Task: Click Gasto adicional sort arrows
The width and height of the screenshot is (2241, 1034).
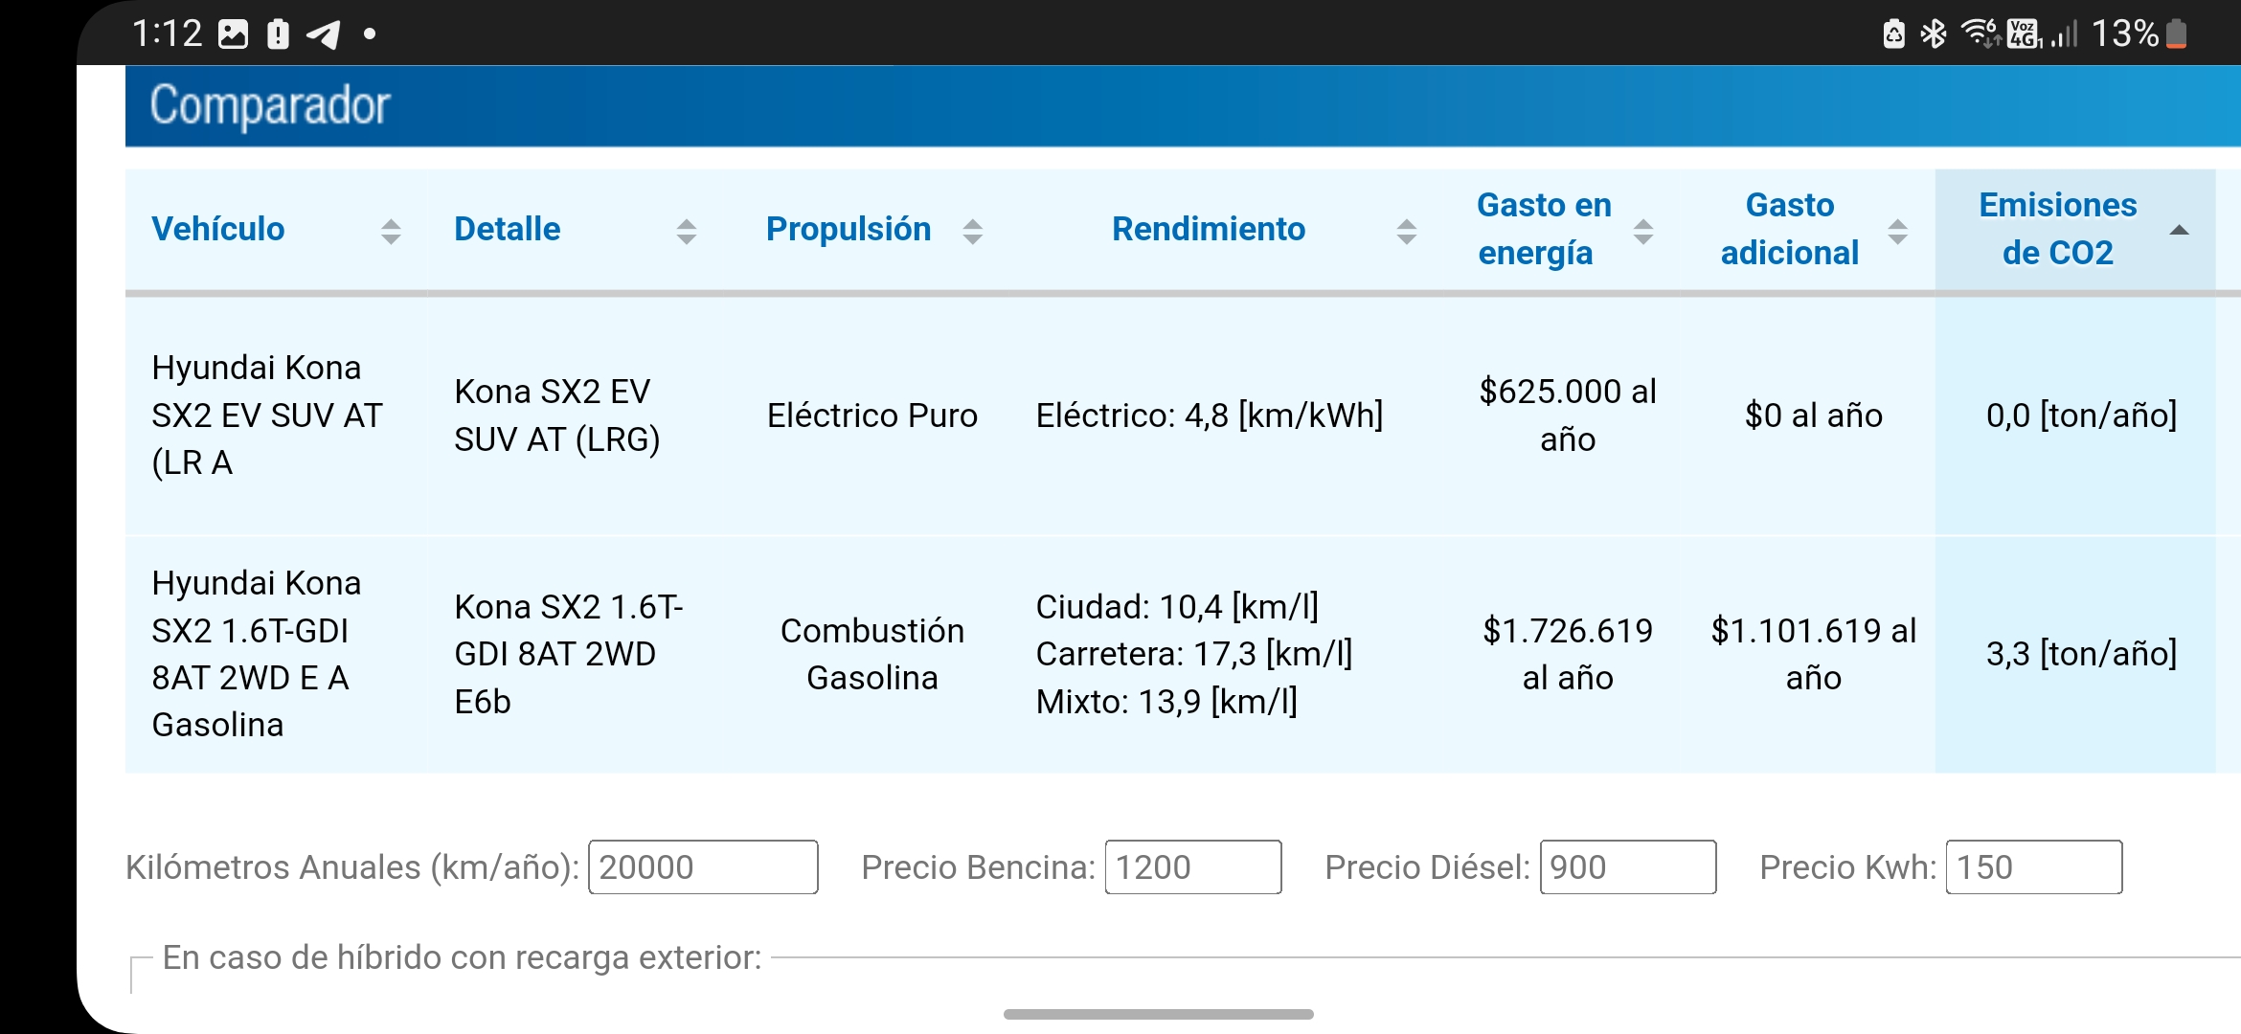Action: pos(1897,231)
